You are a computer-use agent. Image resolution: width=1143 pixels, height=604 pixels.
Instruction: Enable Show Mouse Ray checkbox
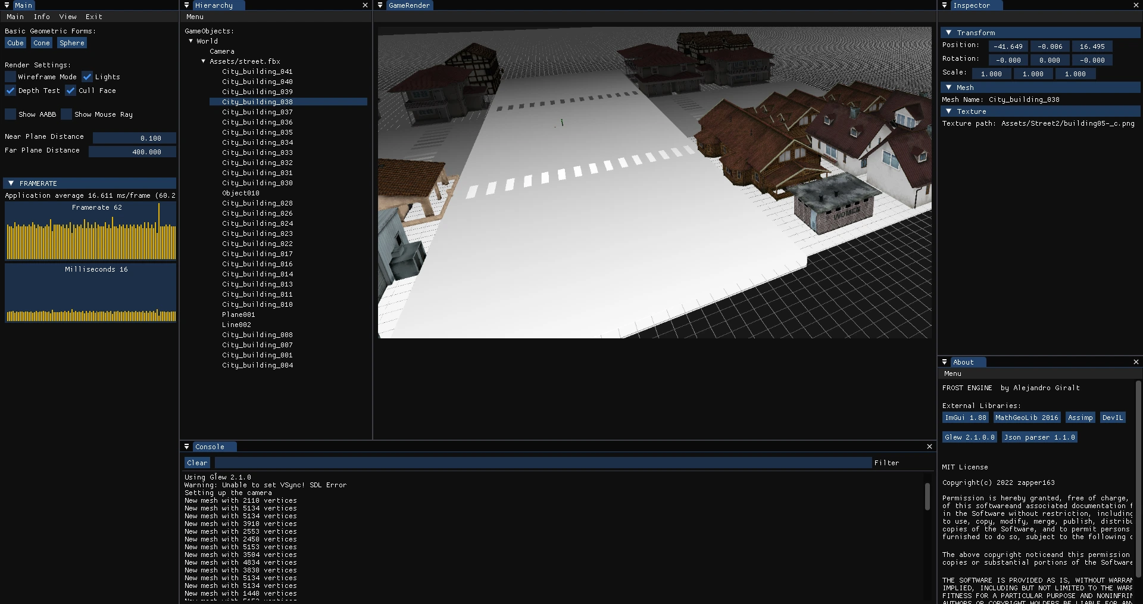pyautogui.click(x=67, y=114)
